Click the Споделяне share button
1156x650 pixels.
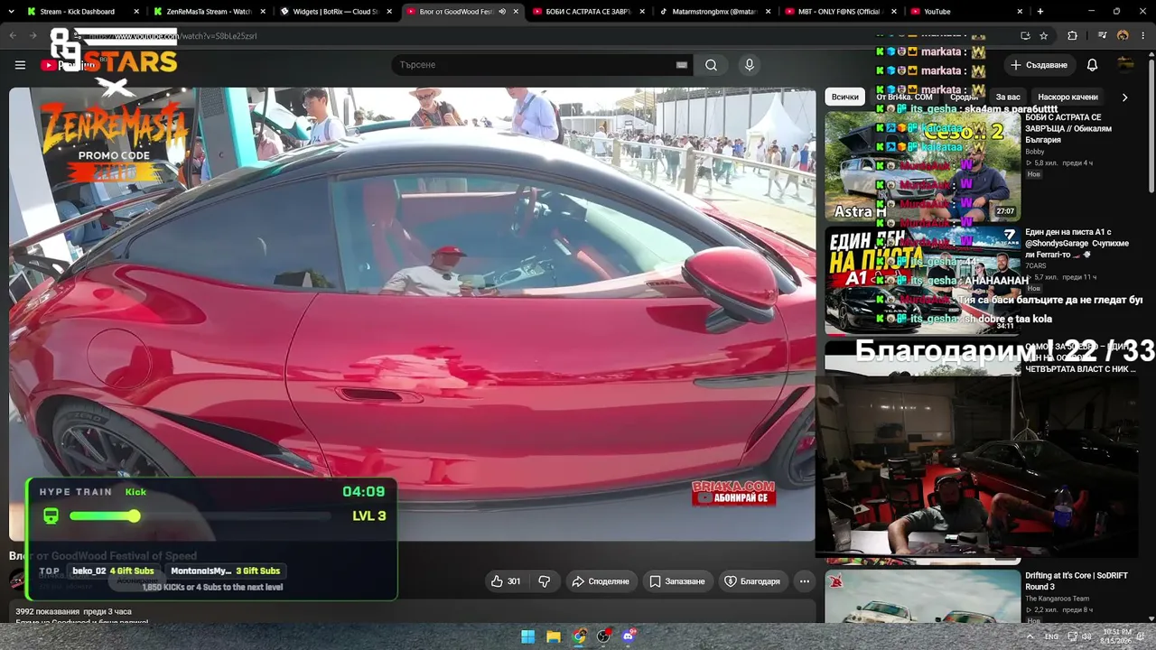[600, 581]
